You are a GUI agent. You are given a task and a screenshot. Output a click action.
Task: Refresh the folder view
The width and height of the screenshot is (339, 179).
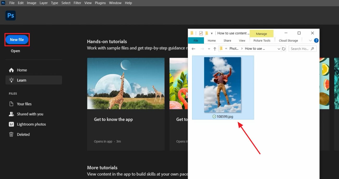[x=284, y=49]
